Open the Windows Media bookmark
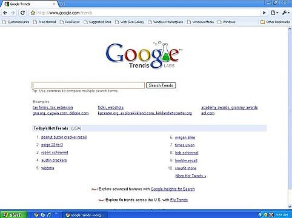 point(201,22)
